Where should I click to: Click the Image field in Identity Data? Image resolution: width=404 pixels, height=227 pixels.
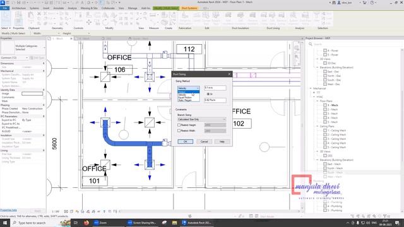click(32, 94)
